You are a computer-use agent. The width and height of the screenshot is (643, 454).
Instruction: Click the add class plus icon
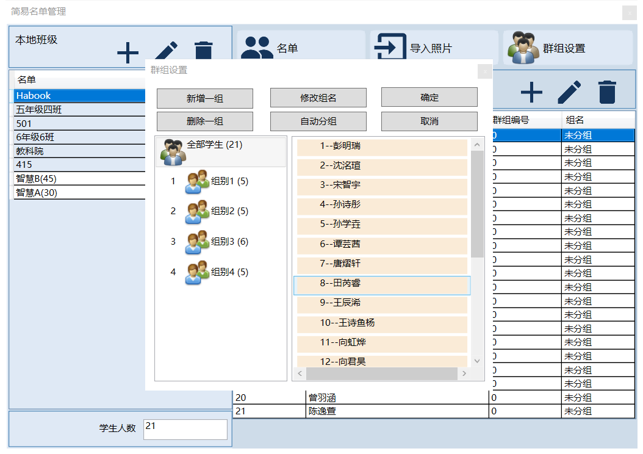(128, 54)
